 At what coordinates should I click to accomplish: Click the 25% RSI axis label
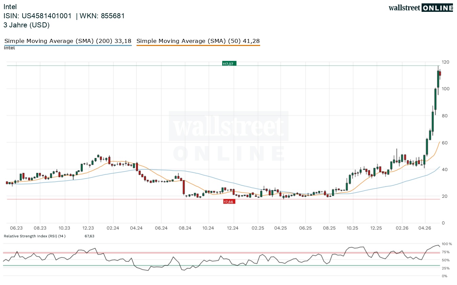point(446,268)
